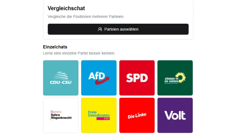Open the Bündnis 90 Die Grünen tile
The height and width of the screenshot is (139, 248).
click(x=175, y=78)
